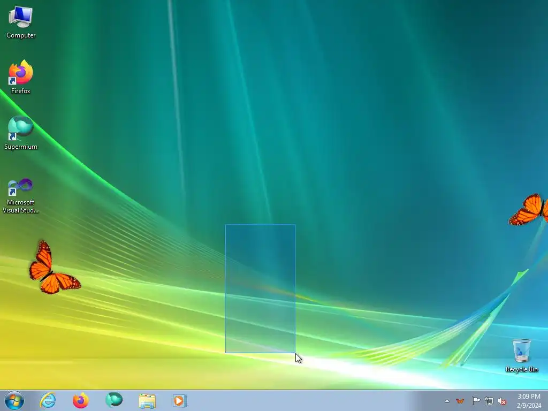Select the Recycle Bin icon
The image size is (548, 411).
coord(521,355)
